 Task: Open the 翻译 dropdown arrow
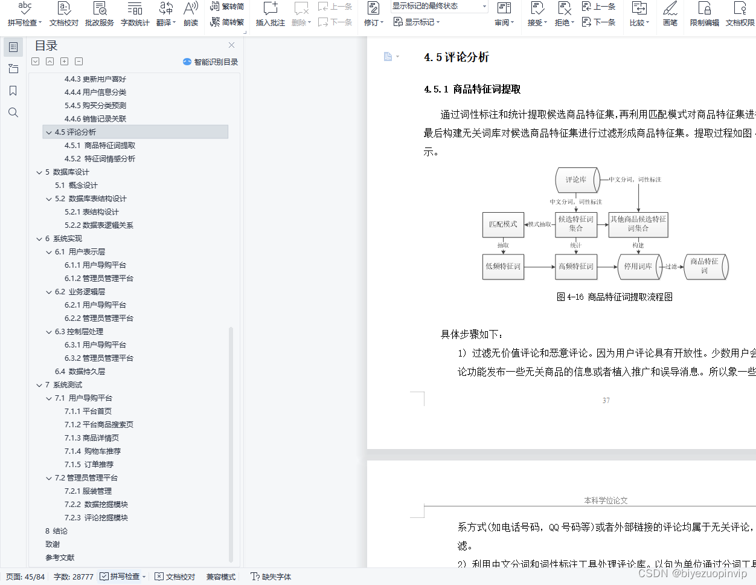tap(174, 23)
